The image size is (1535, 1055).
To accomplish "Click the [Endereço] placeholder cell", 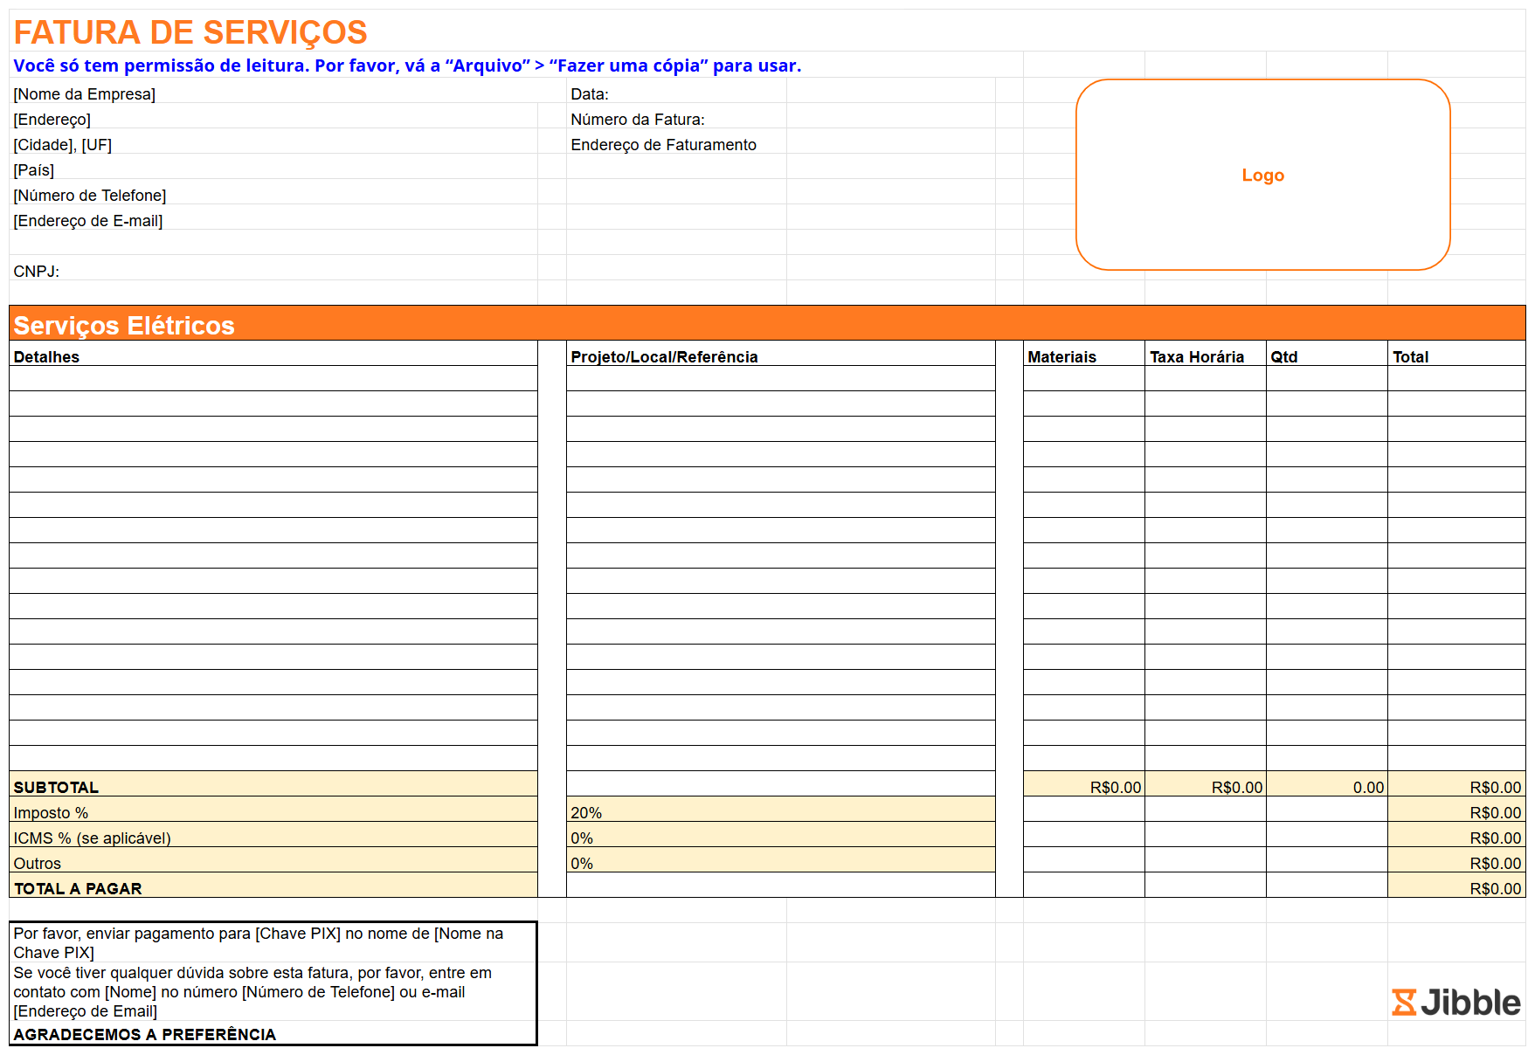I will click(52, 120).
